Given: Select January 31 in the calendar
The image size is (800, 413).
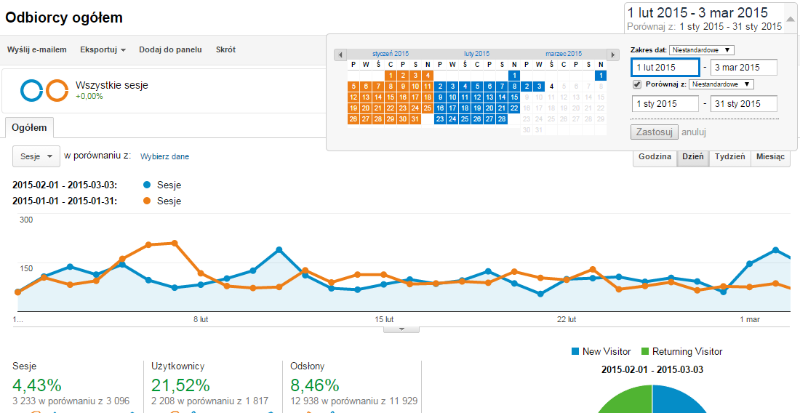Looking at the screenshot, I should [x=415, y=119].
